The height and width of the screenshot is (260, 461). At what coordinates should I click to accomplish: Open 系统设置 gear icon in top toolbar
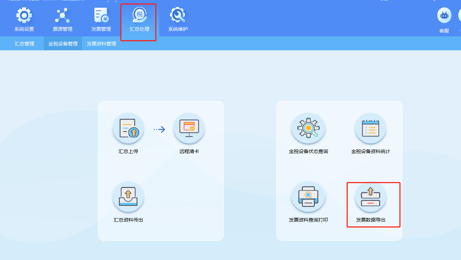(24, 16)
